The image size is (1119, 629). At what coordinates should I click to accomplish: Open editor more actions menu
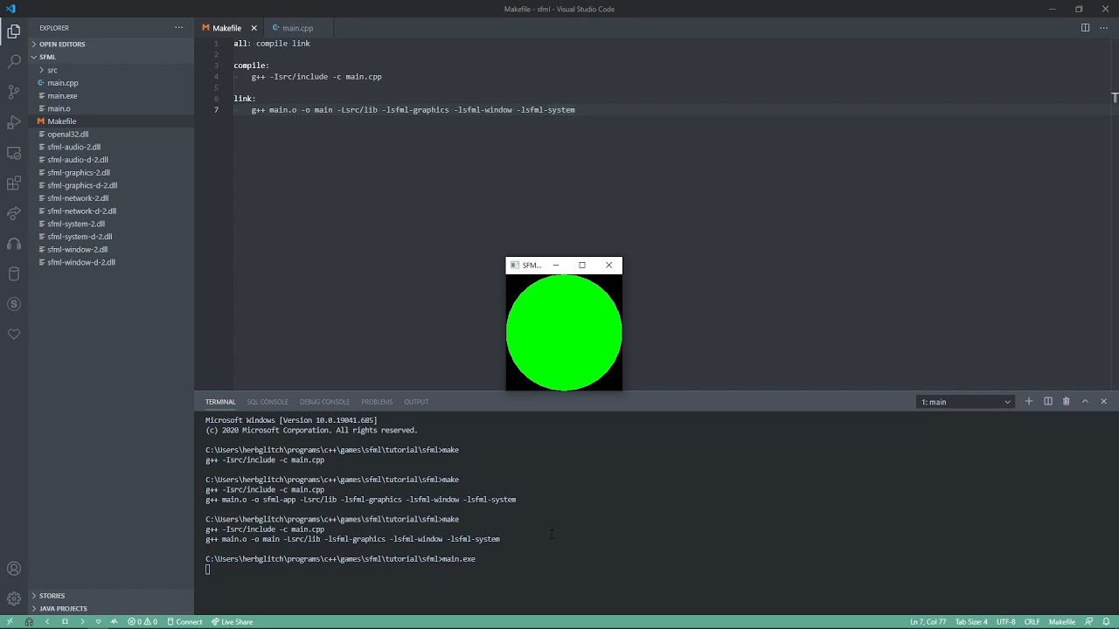pos(1104,28)
